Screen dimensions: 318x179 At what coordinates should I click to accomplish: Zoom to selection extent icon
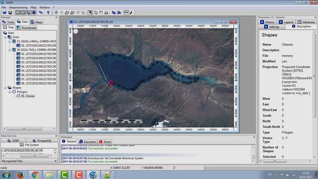pyautogui.click(x=78, y=12)
